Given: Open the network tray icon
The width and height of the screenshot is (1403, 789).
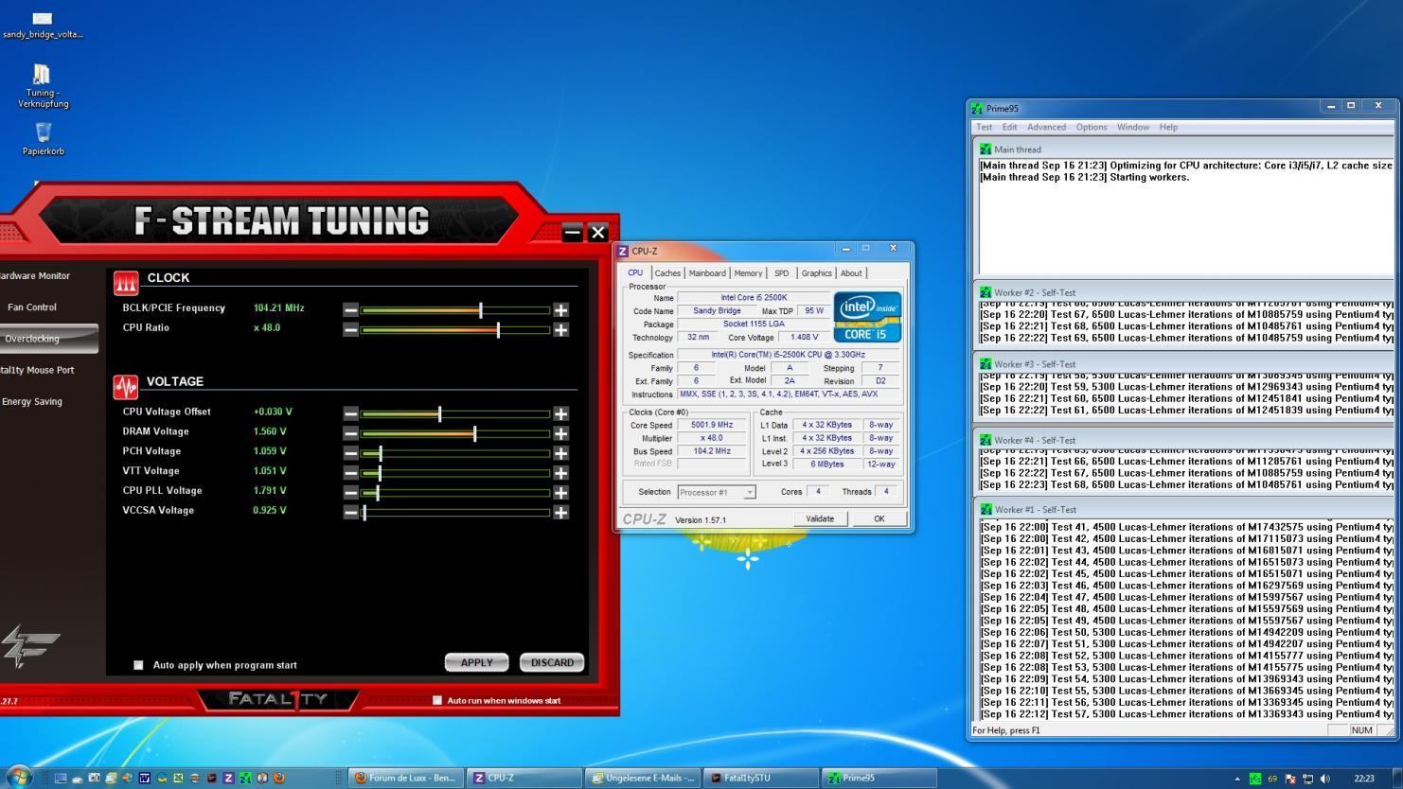Looking at the screenshot, I should (x=1308, y=779).
